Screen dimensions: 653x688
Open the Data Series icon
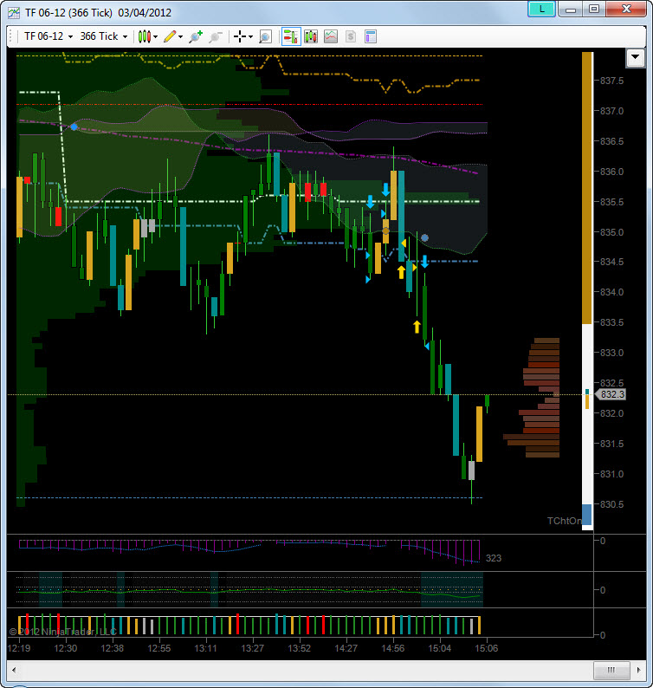311,36
